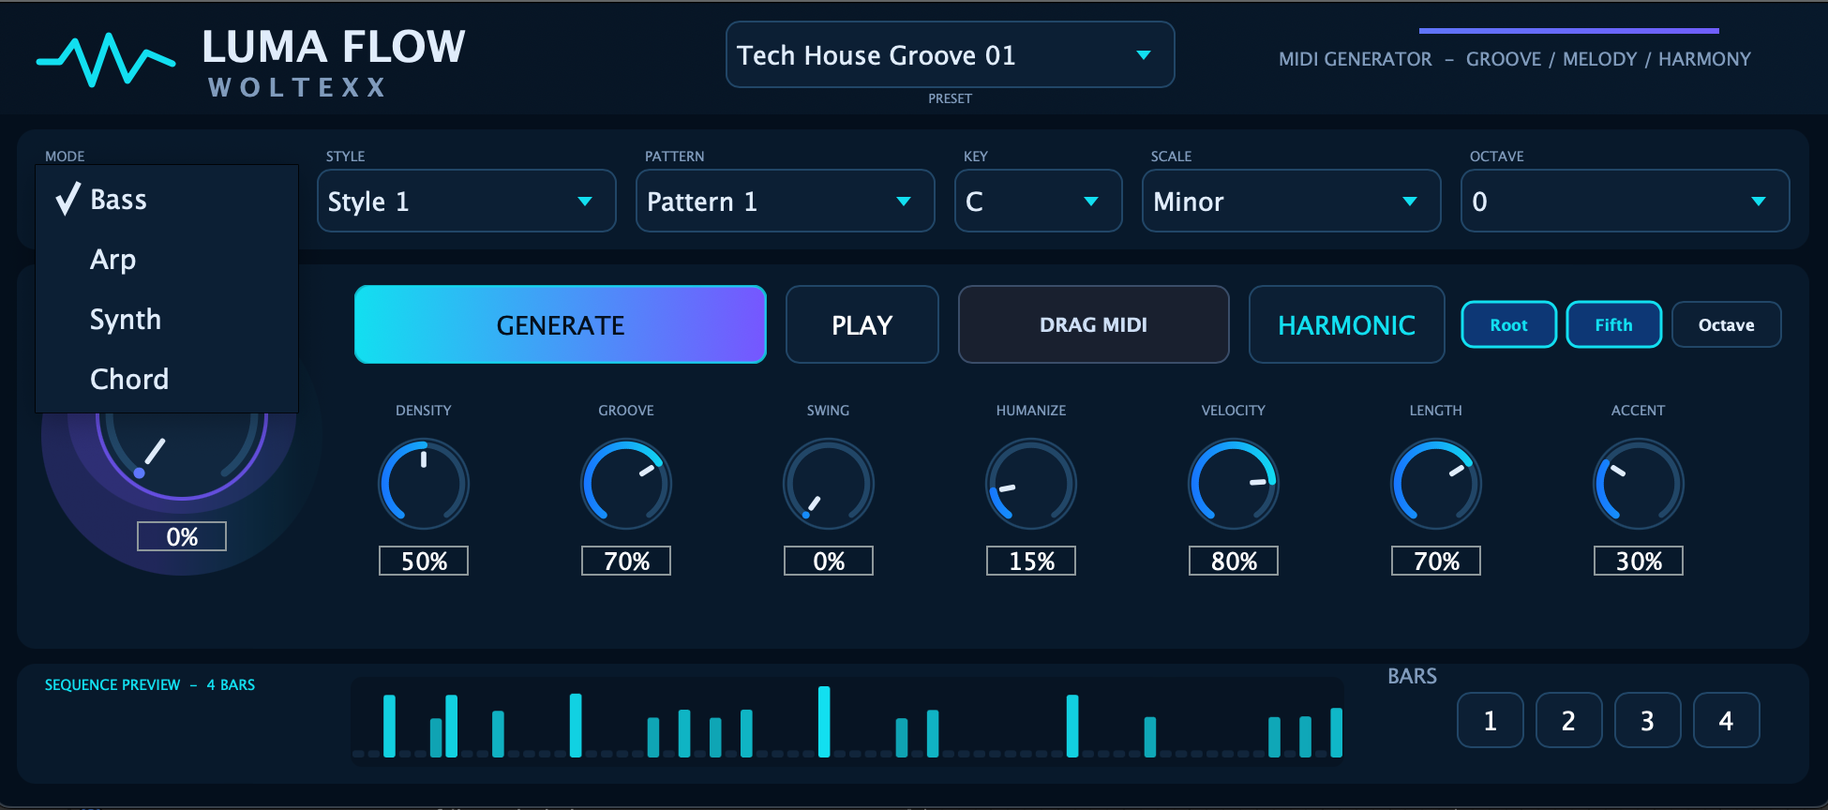This screenshot has width=1828, height=810.
Task: Select Bass in the mode menu
Action: click(x=167, y=200)
